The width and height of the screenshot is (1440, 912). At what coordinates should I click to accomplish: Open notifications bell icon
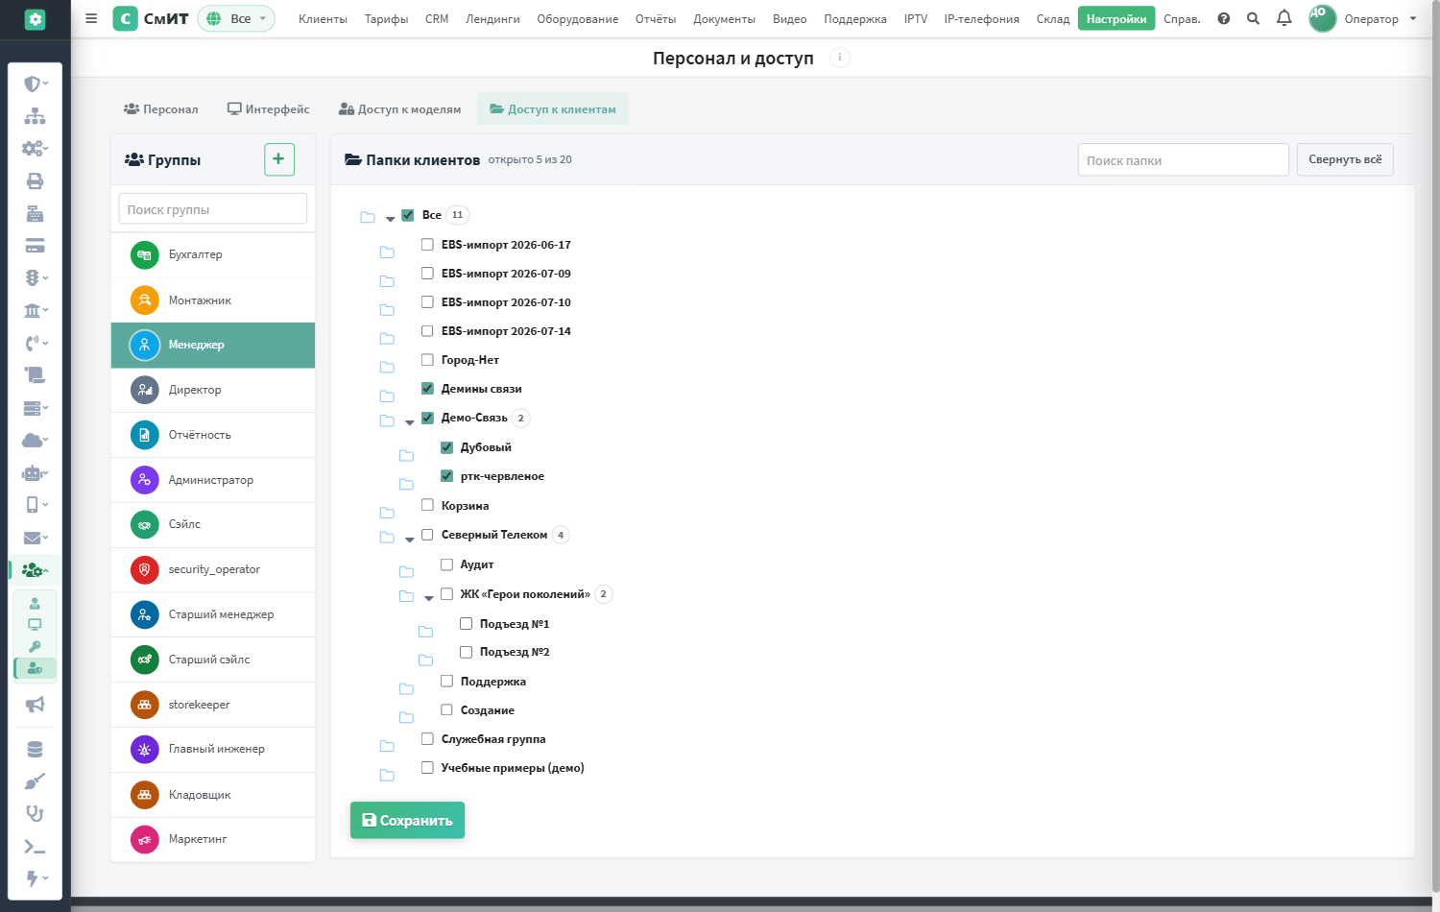pos(1284,18)
